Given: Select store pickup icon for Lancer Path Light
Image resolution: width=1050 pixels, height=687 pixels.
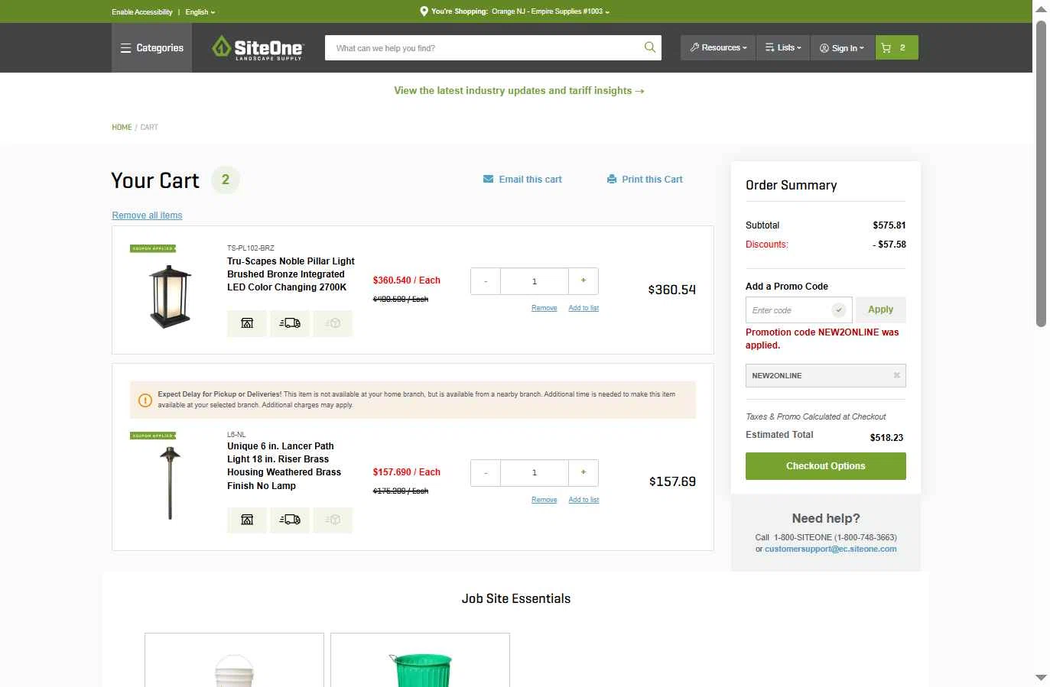Looking at the screenshot, I should (247, 520).
